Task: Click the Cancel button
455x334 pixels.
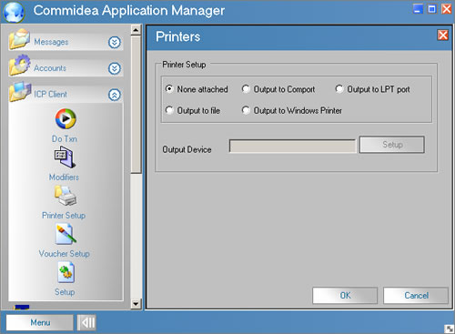Action: pyautogui.click(x=416, y=296)
